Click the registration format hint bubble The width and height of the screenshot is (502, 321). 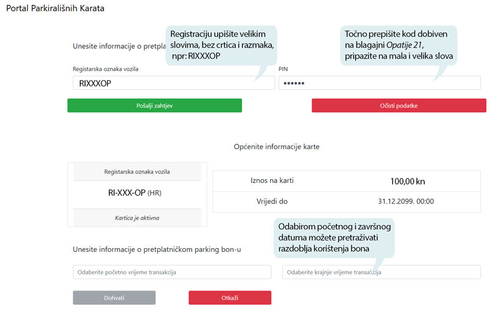click(221, 45)
